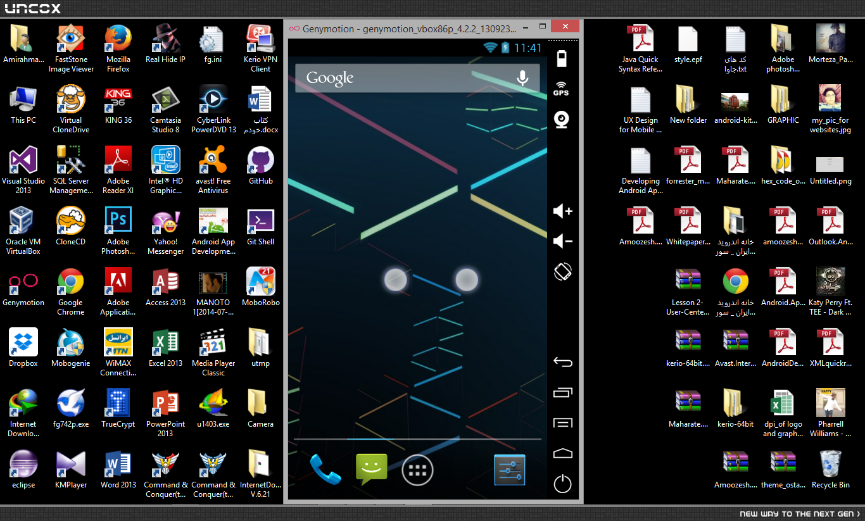Tap the Recent apps button in Genymotion sidebar

tap(562, 392)
